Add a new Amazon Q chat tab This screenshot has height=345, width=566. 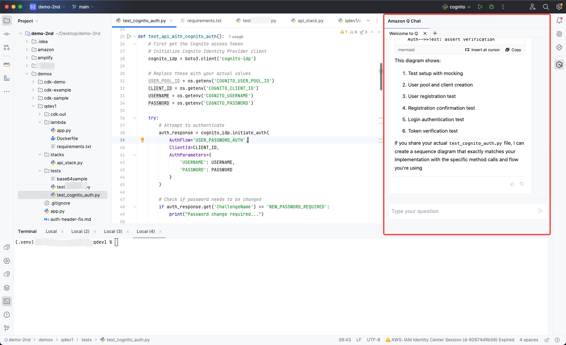pyautogui.click(x=435, y=33)
